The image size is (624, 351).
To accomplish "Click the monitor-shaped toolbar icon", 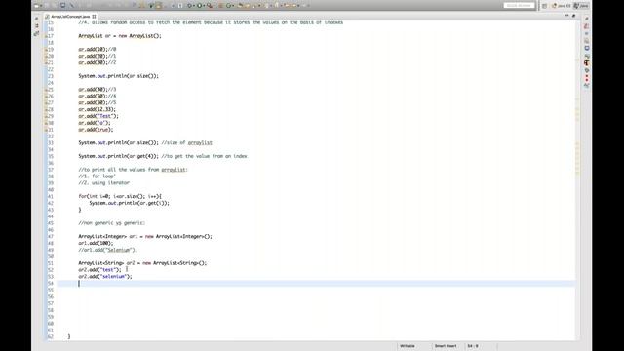I will tap(62, 6).
